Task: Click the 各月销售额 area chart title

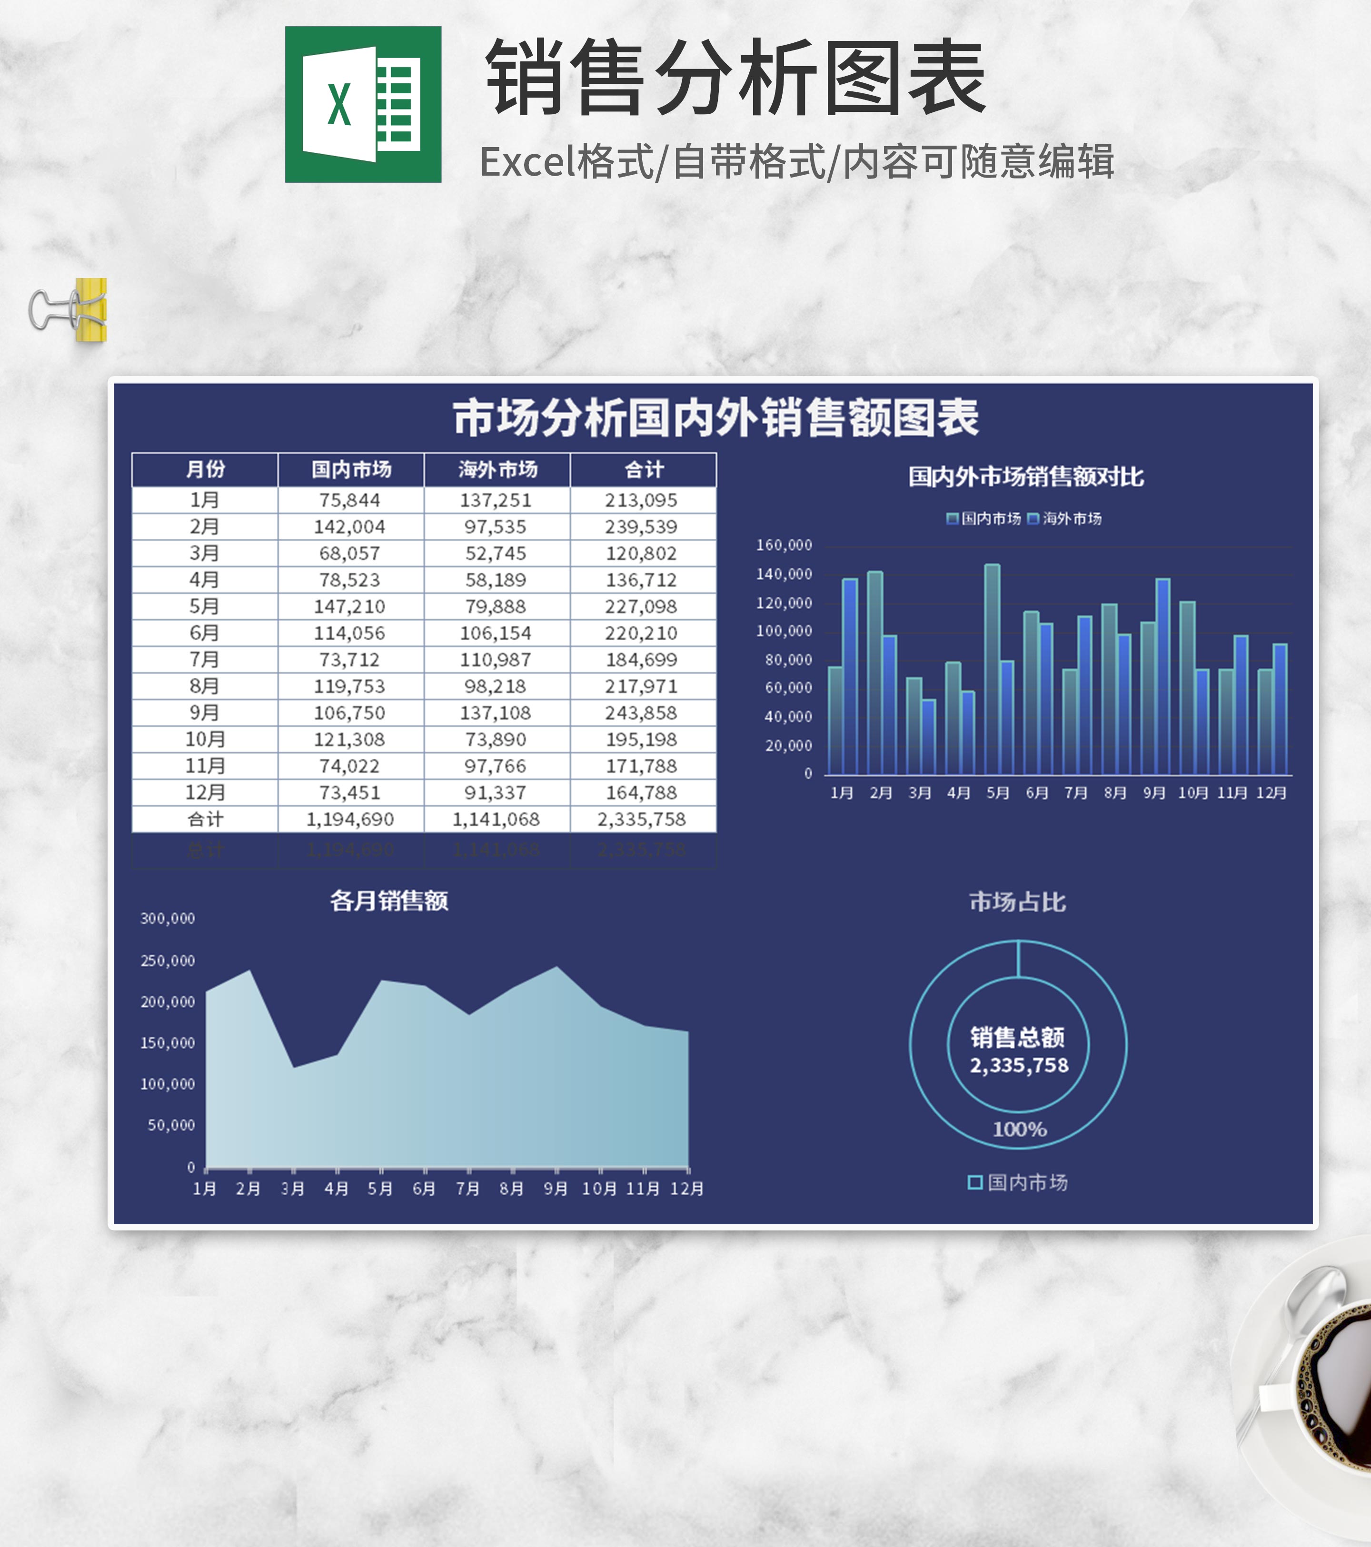Action: point(389,901)
